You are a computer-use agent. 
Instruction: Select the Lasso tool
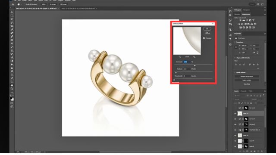click(12, 19)
